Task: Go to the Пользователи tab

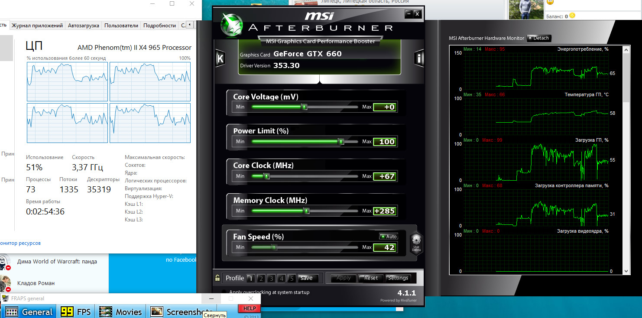Action: (121, 26)
